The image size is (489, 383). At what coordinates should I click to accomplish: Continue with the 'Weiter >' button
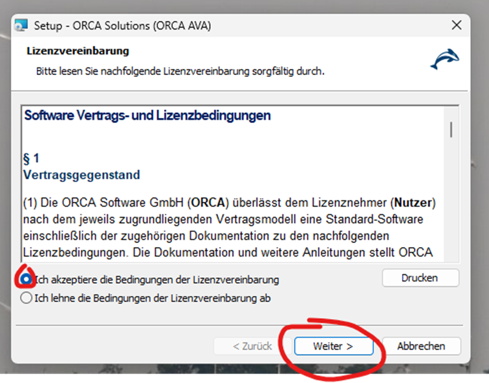pyautogui.click(x=333, y=346)
